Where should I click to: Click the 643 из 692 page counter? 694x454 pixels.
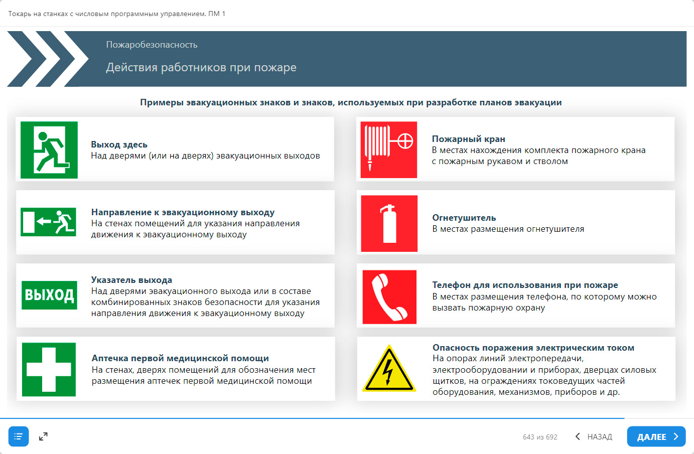coord(540,437)
